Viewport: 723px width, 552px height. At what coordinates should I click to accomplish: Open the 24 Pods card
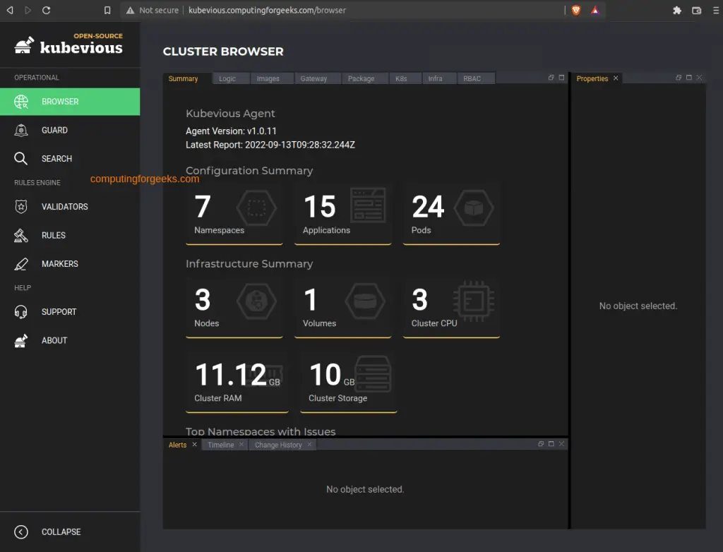(451, 214)
